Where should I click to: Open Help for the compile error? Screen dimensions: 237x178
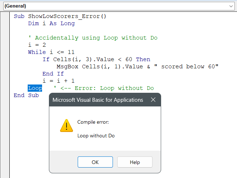click(x=135, y=162)
